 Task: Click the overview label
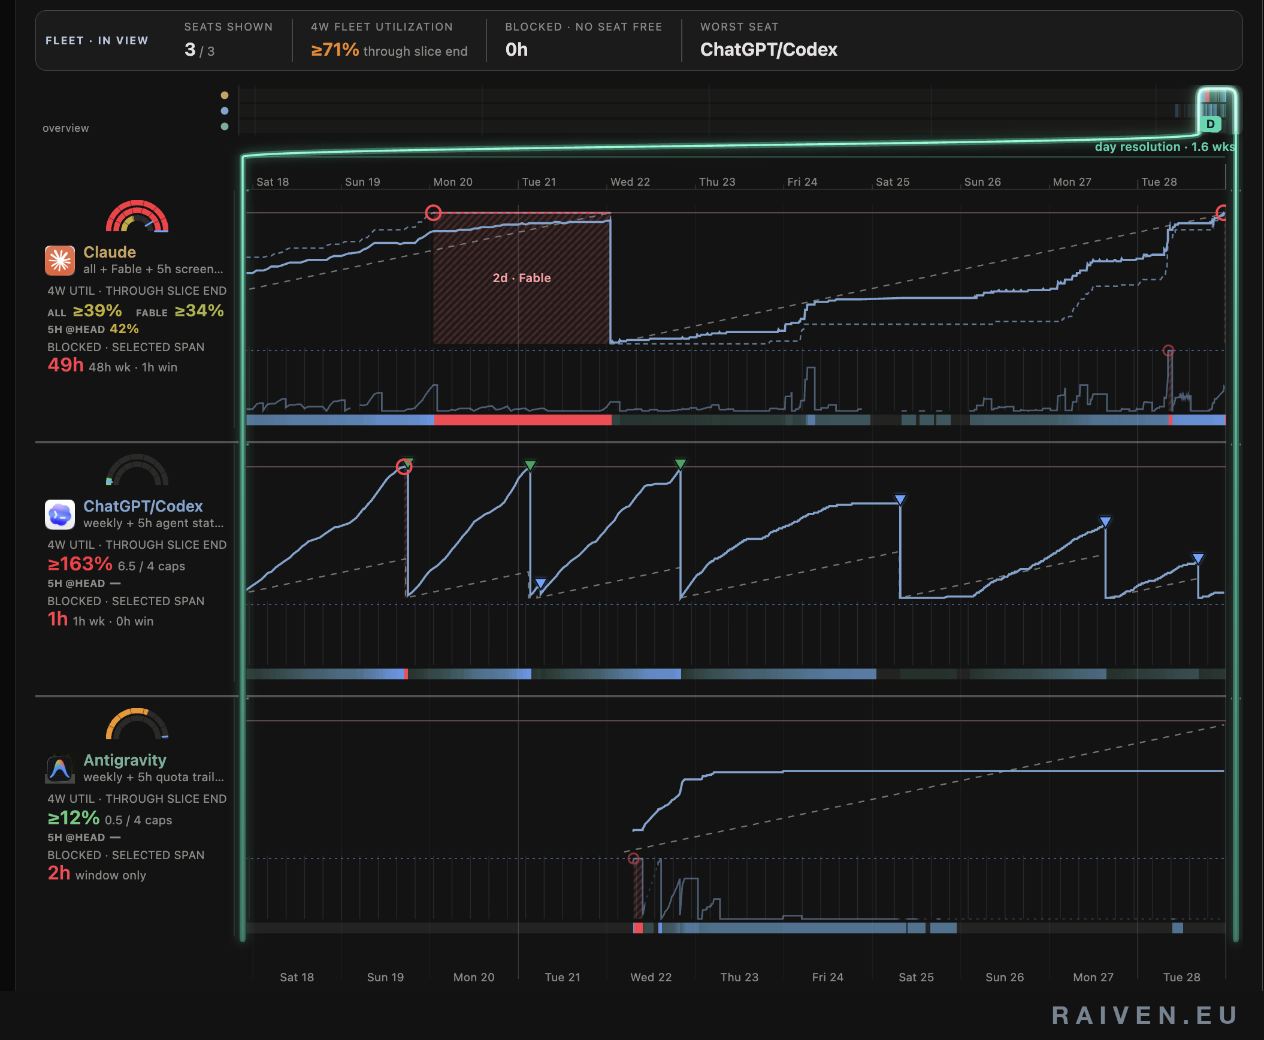(x=65, y=128)
